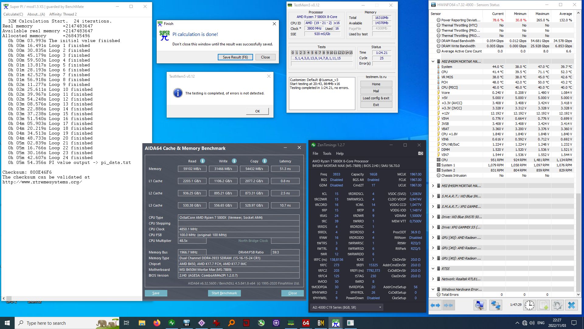Open Affinity: Thread 2 menu in Super PI
584x329 pixels.
click(x=63, y=14)
